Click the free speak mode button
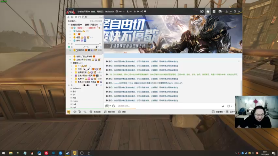278x156 pixels. 95,112
